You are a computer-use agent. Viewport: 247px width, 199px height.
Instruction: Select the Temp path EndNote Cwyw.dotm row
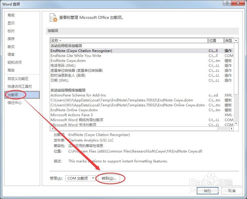[x=142, y=100]
